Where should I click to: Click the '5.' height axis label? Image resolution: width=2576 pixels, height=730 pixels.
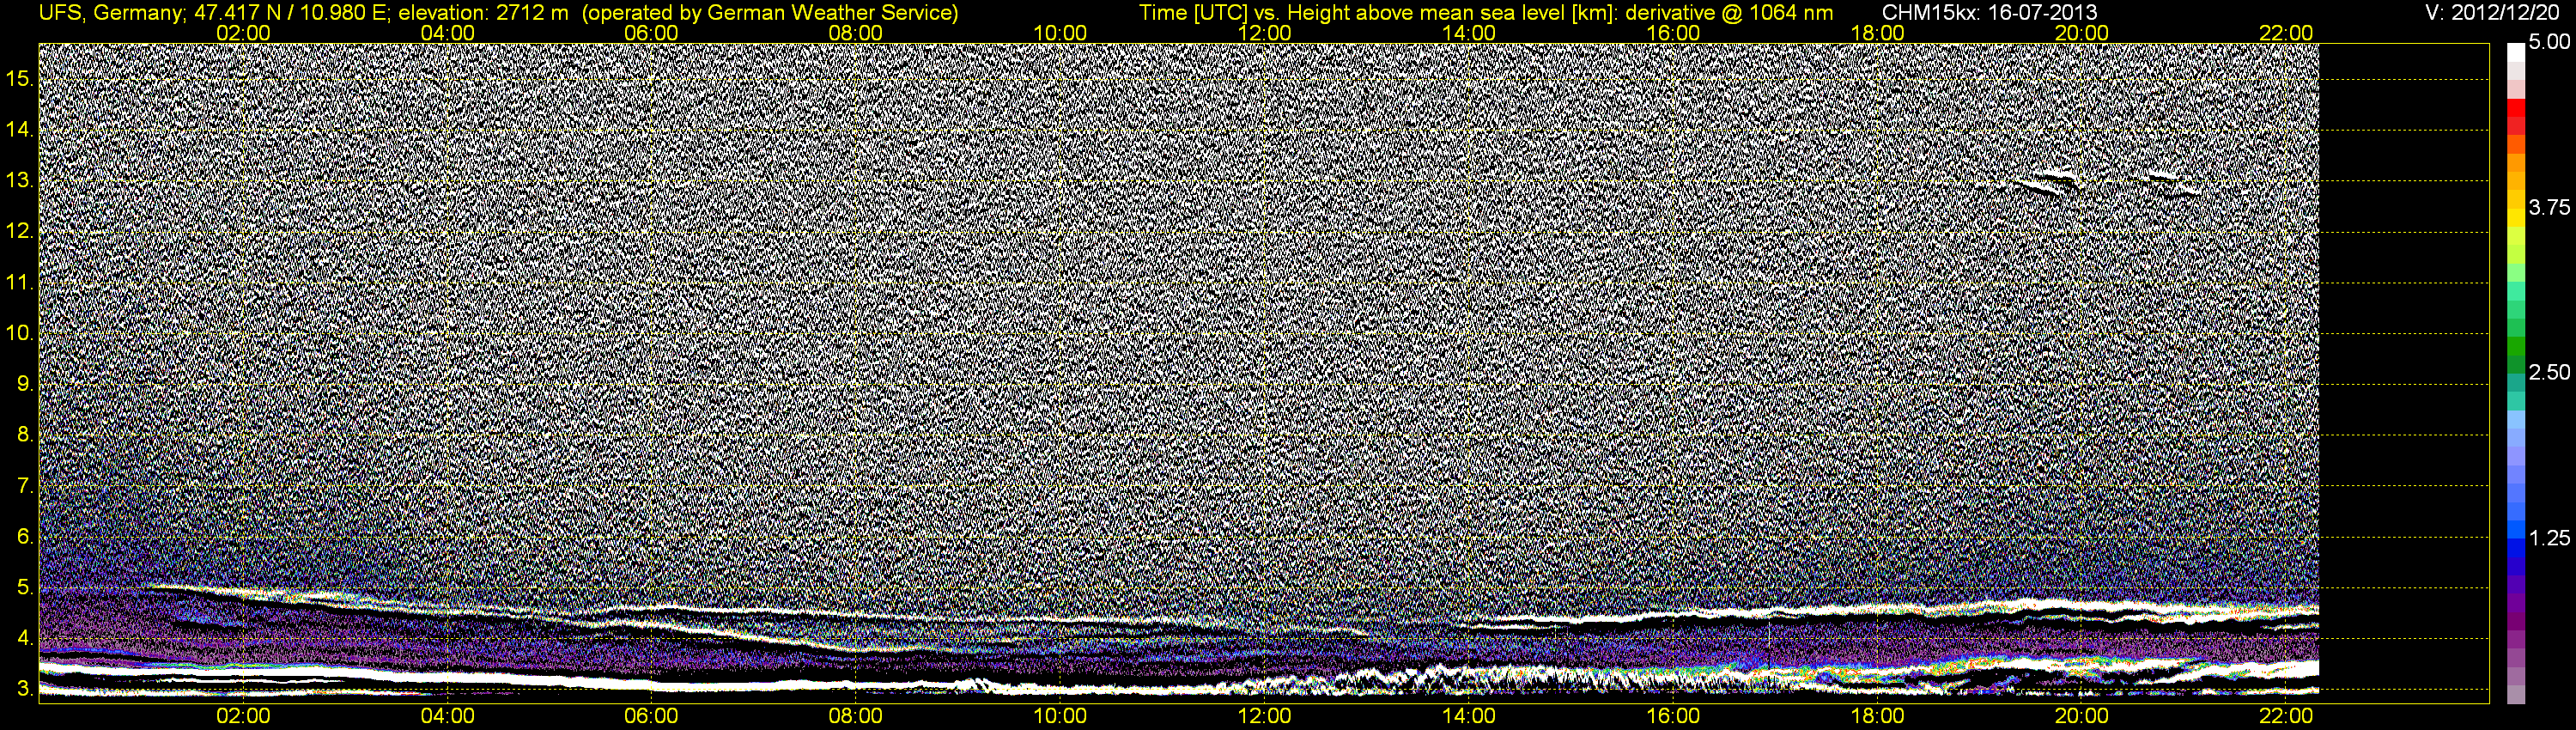click(x=25, y=587)
